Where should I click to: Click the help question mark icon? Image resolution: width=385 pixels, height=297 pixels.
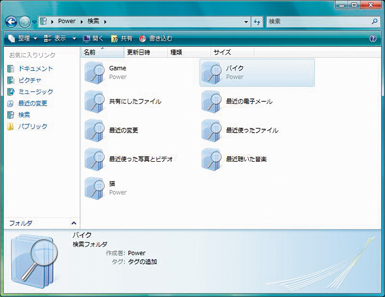(373, 38)
